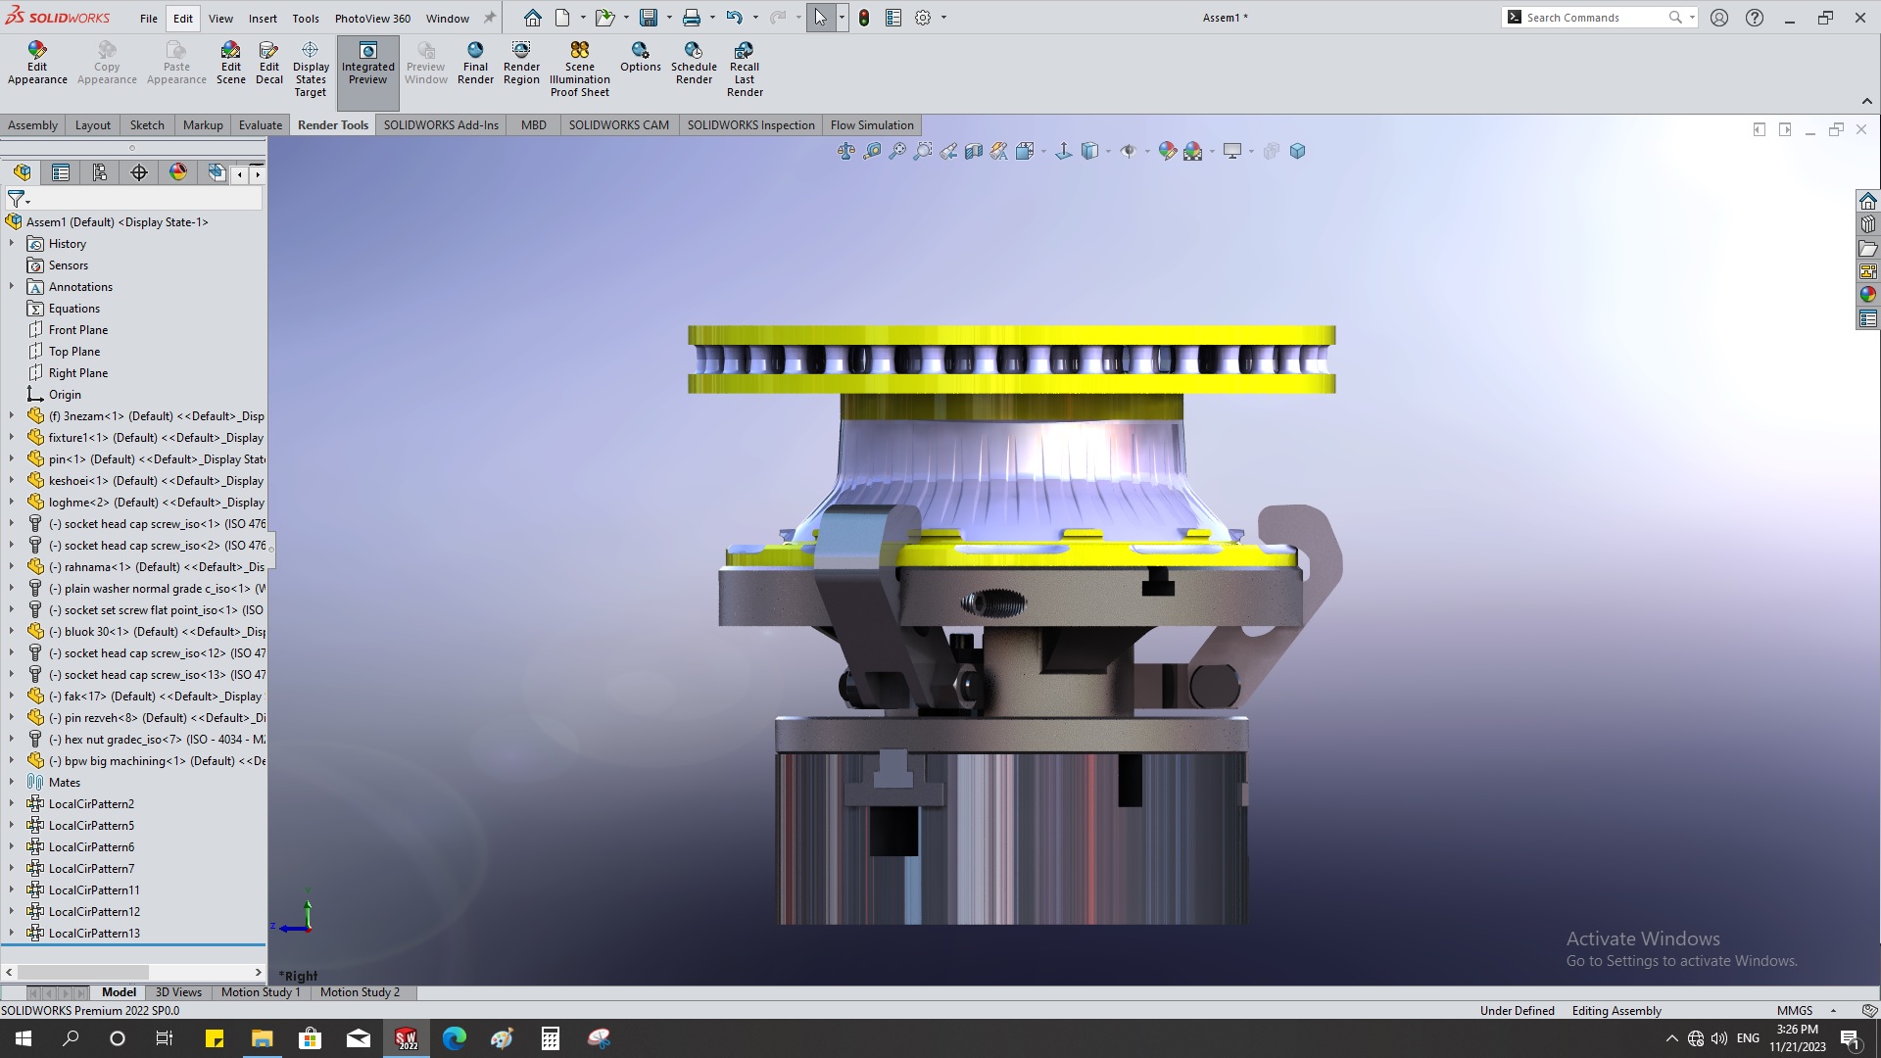
Task: Expand the Annotations folder
Action: (12, 285)
